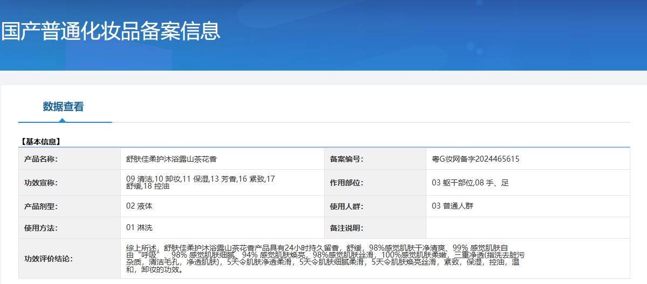
Task: Click the efficacy claims value starting 09 清洁
Action: (x=201, y=182)
